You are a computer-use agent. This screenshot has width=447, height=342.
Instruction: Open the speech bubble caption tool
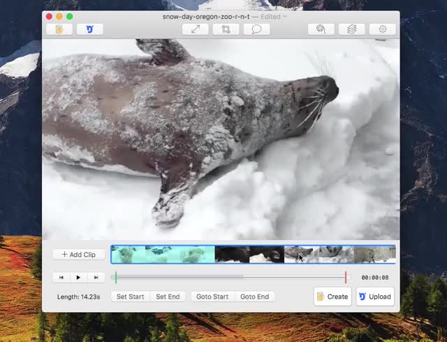point(256,29)
